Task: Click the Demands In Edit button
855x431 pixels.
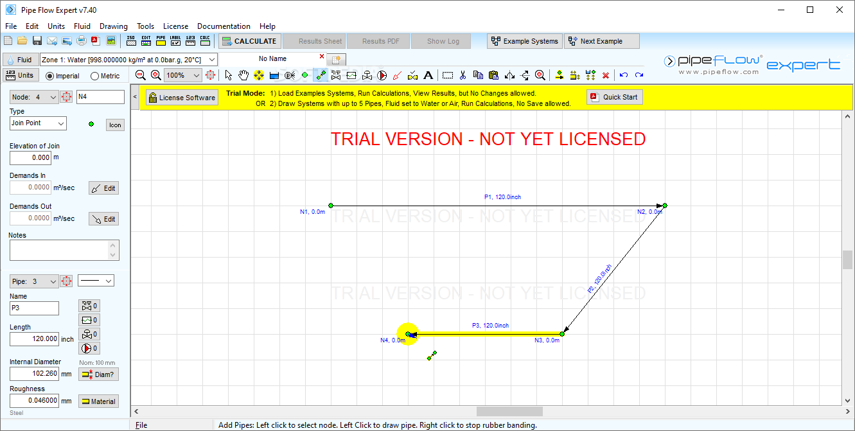Action: click(x=103, y=188)
